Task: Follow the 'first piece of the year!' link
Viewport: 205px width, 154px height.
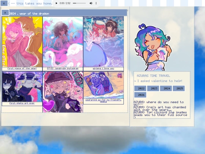Action: (22, 68)
